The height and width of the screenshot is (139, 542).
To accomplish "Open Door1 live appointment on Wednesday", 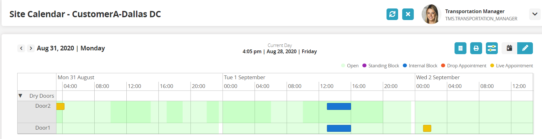I will 427,128.
